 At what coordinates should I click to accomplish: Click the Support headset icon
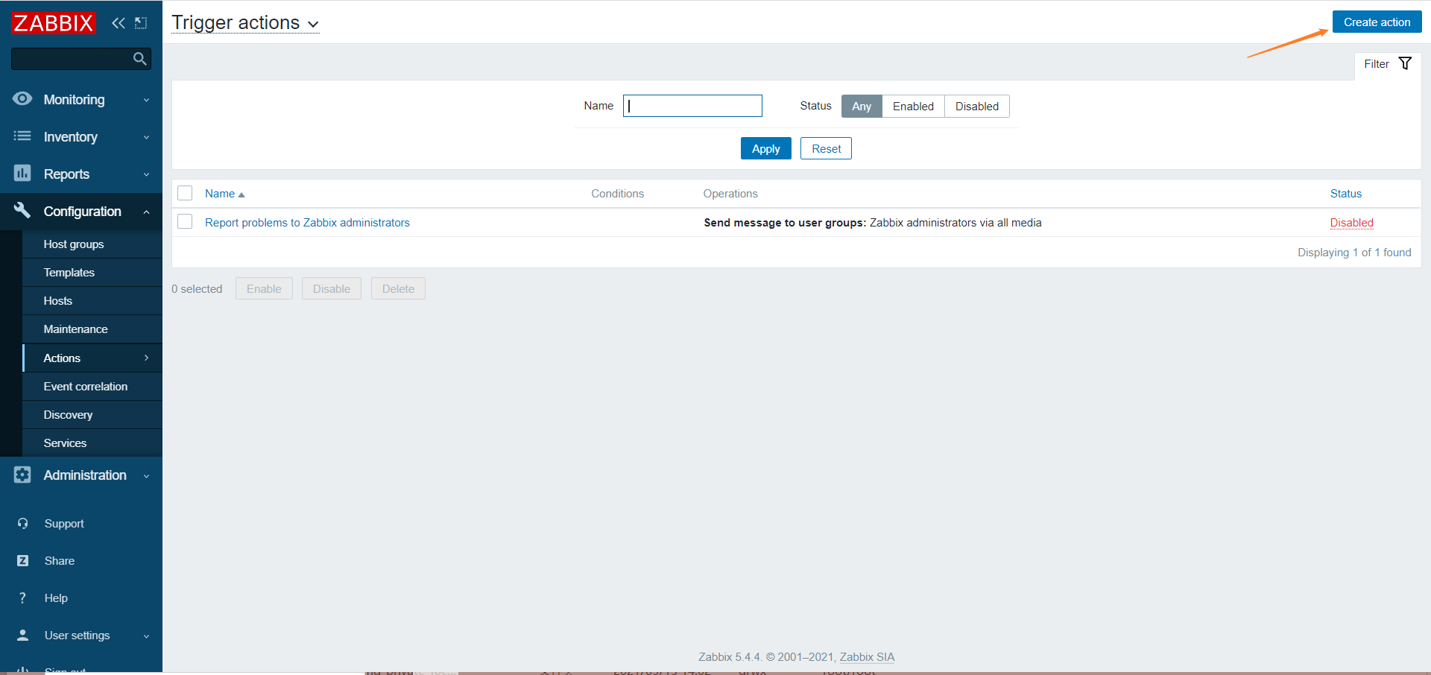point(23,524)
